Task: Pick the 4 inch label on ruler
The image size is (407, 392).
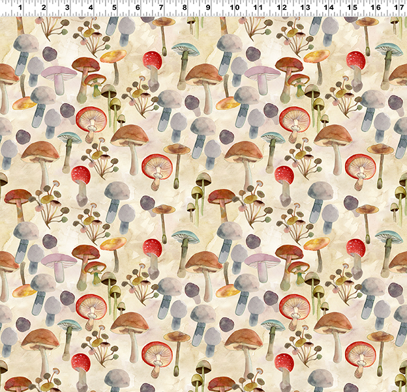Action: pyautogui.click(x=91, y=8)
